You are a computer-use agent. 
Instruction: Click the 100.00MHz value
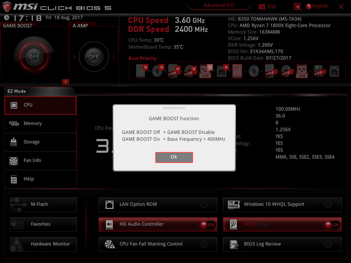coord(288,109)
